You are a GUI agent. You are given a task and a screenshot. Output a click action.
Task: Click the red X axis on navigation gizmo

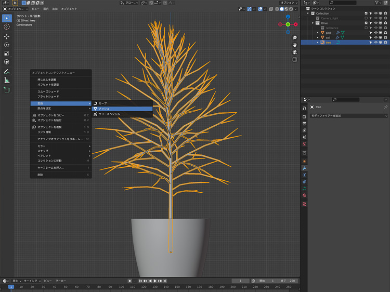point(295,24)
